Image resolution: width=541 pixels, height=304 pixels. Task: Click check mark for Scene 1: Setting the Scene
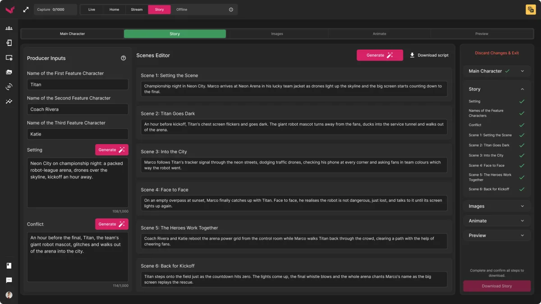[x=522, y=135]
